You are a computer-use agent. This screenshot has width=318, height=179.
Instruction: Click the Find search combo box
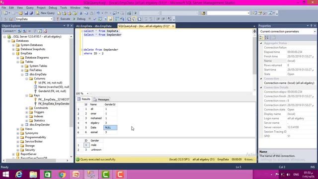(x=228, y=13)
